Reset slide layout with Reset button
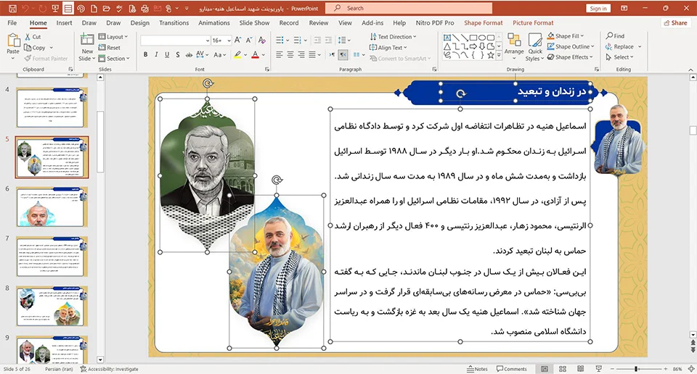This screenshot has width=697, height=374. [x=110, y=47]
